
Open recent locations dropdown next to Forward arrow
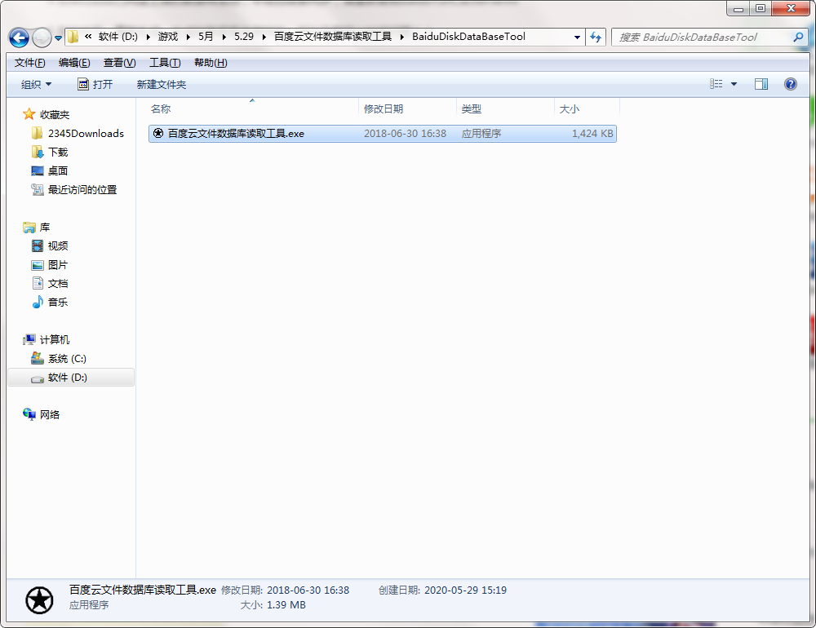[x=58, y=38]
